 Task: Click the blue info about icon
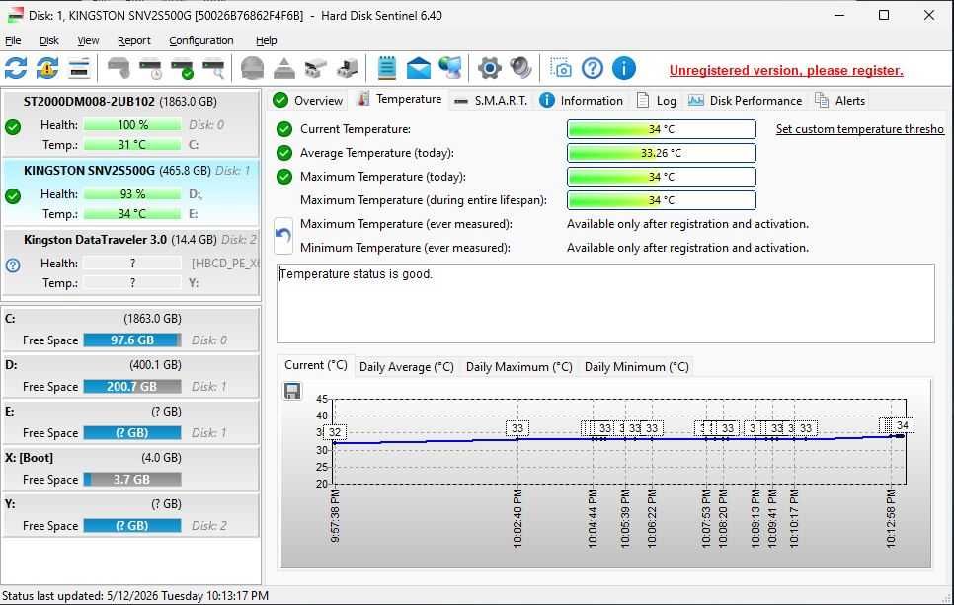623,68
